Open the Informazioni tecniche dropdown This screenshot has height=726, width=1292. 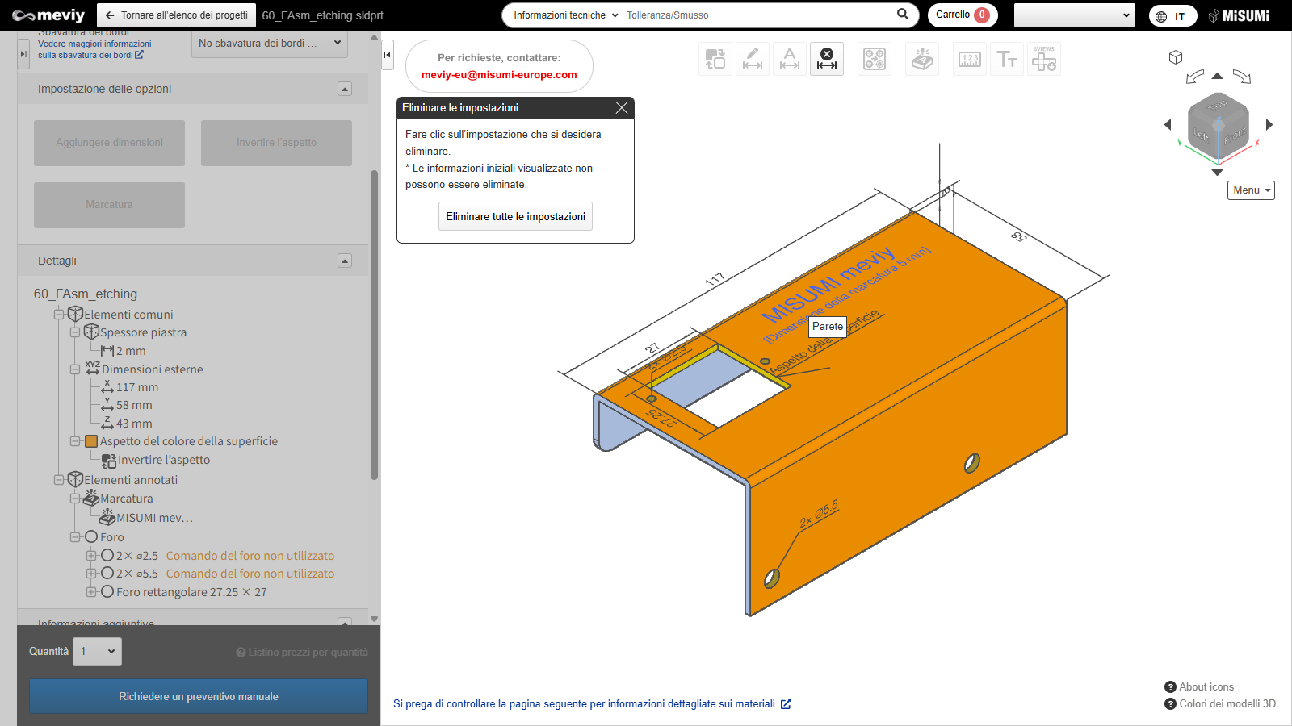click(563, 15)
